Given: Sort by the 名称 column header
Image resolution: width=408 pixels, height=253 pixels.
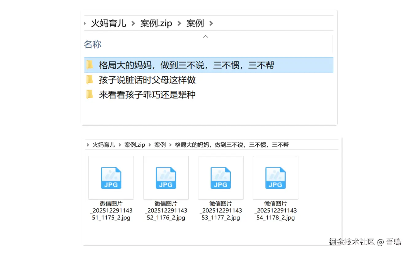Looking at the screenshot, I should [x=92, y=44].
